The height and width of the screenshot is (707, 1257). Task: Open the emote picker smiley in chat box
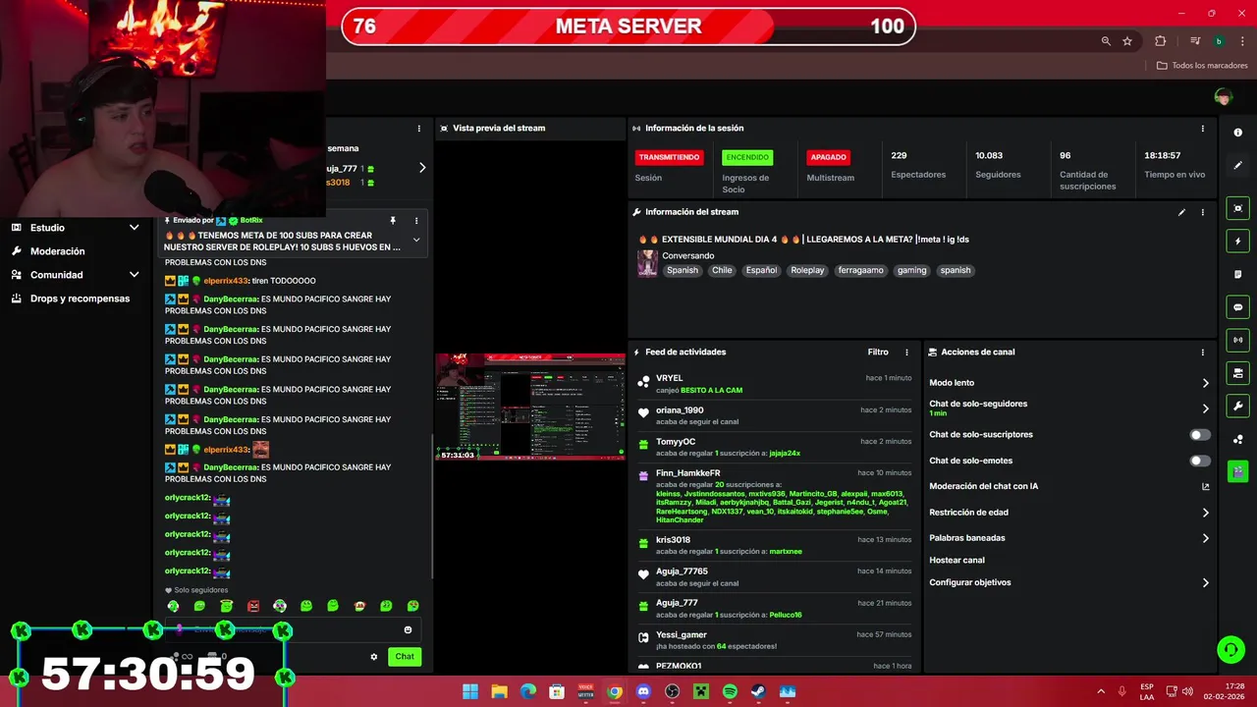[408, 630]
